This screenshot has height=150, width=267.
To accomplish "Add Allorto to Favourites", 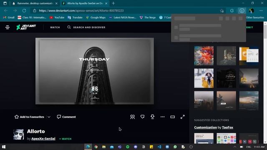I will pyautogui.click(x=29, y=117).
